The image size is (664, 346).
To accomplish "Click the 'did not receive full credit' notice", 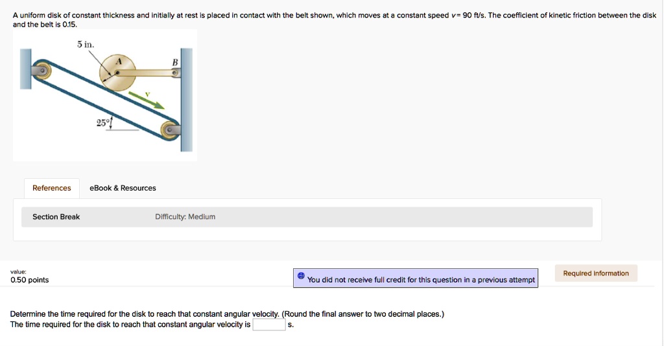I will click(x=421, y=280).
